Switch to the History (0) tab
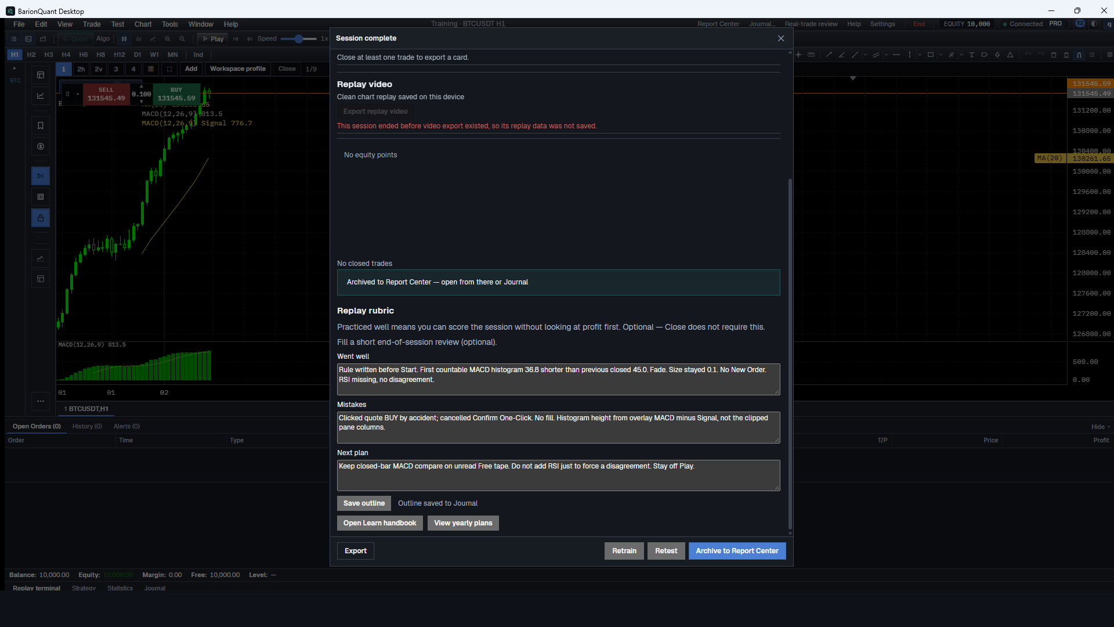Viewport: 1114px width, 627px height. (x=87, y=426)
